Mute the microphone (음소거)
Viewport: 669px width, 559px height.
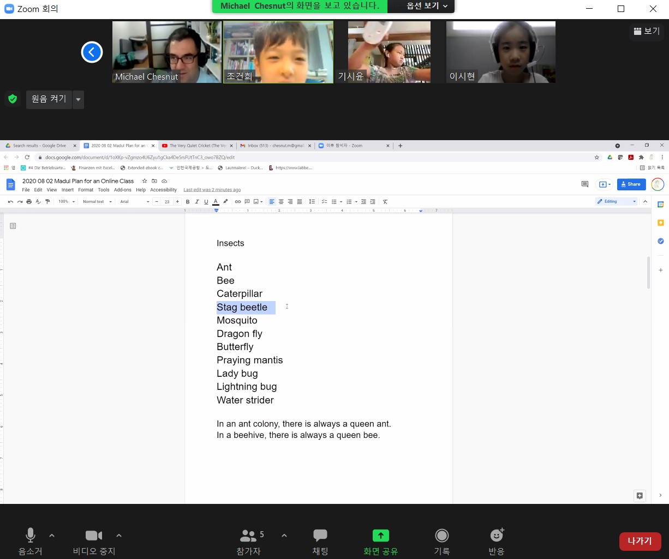[31, 536]
